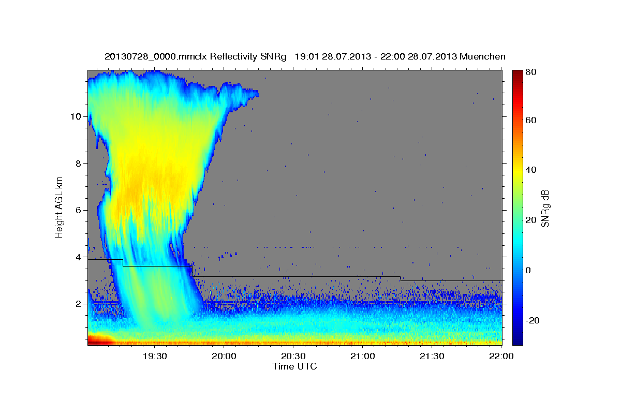Click the colorbar value 60
621x414 pixels.
click(x=530, y=120)
